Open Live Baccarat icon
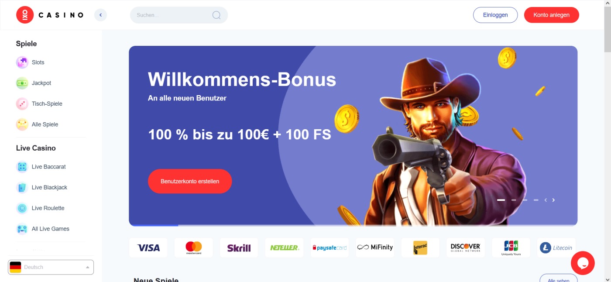The height and width of the screenshot is (282, 611). pos(22,167)
